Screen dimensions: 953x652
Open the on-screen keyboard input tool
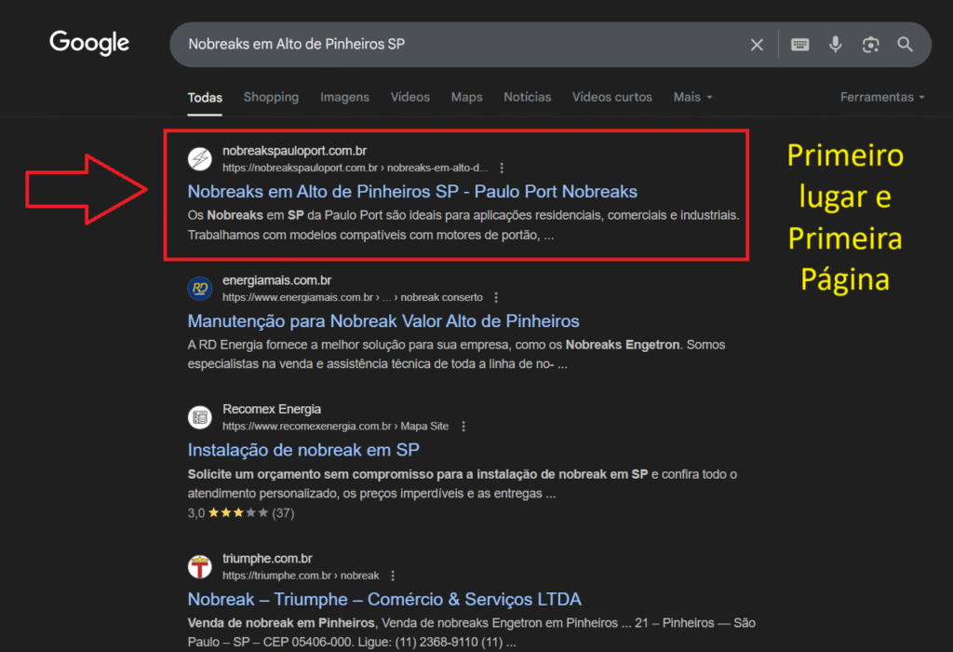pyautogui.click(x=799, y=45)
